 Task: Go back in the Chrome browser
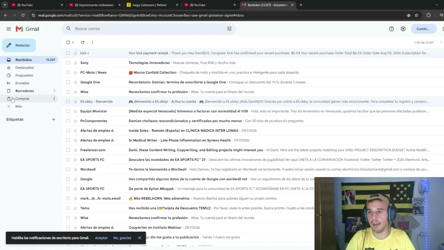click(6, 15)
